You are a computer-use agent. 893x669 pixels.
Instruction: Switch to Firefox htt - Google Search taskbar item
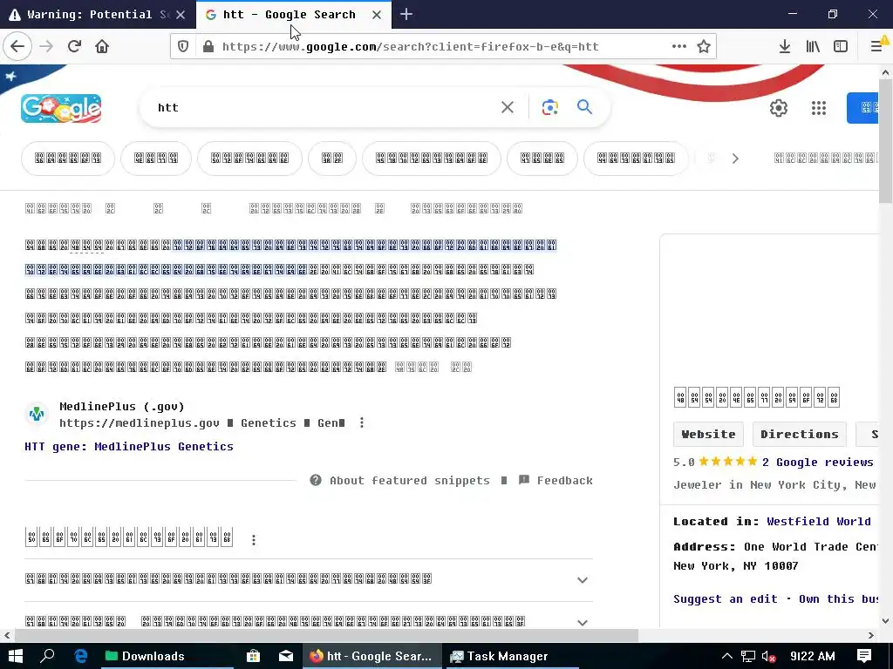tap(372, 656)
